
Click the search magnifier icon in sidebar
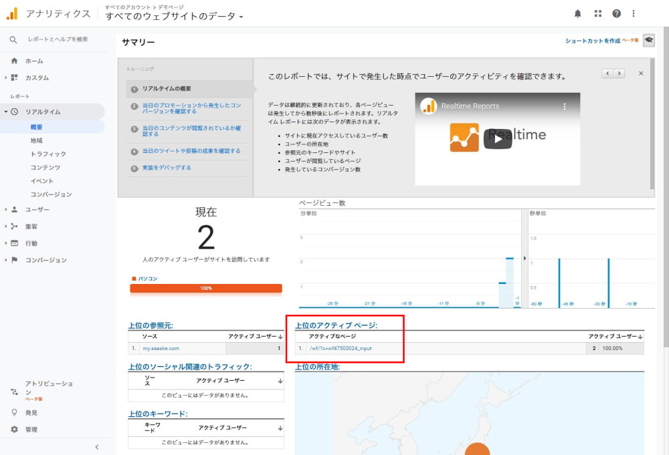click(13, 39)
